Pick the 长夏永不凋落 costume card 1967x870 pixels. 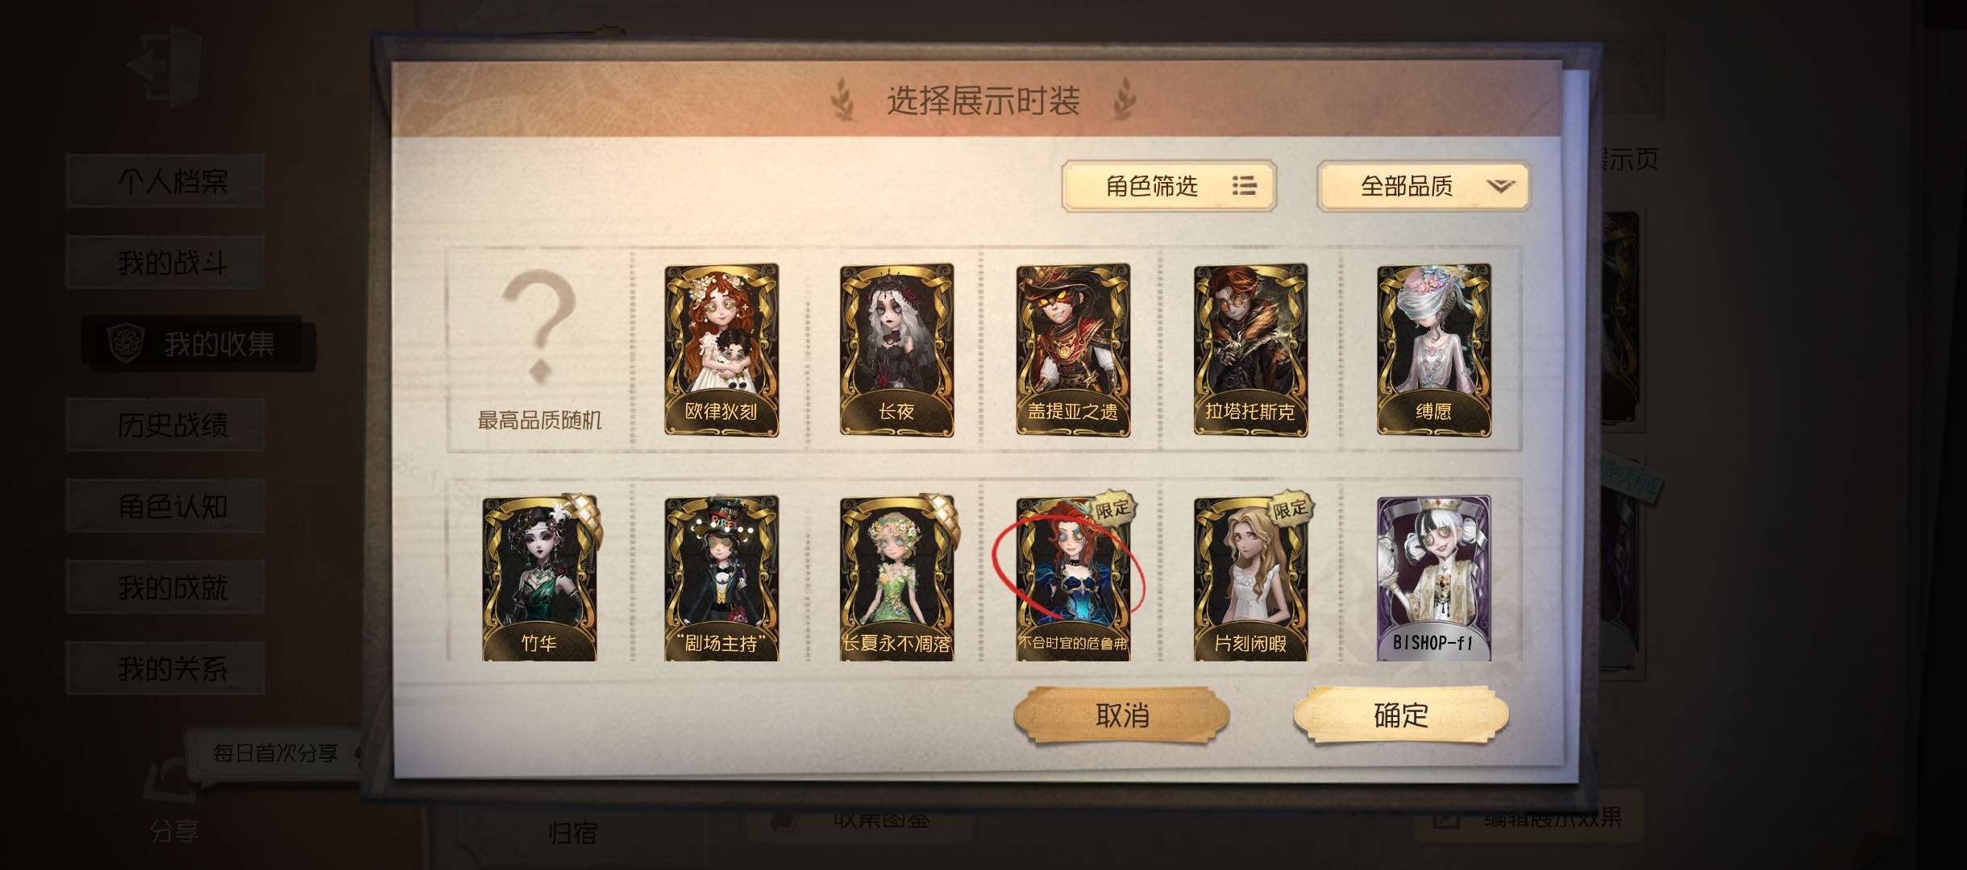pyautogui.click(x=896, y=578)
